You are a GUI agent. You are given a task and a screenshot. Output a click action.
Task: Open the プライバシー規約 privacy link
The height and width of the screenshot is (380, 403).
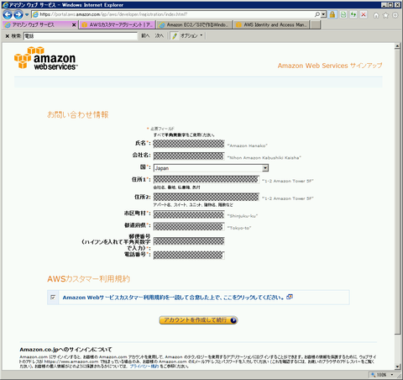coord(144,367)
